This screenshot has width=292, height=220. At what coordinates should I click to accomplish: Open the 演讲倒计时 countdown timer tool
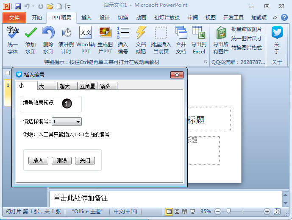click(x=66, y=32)
